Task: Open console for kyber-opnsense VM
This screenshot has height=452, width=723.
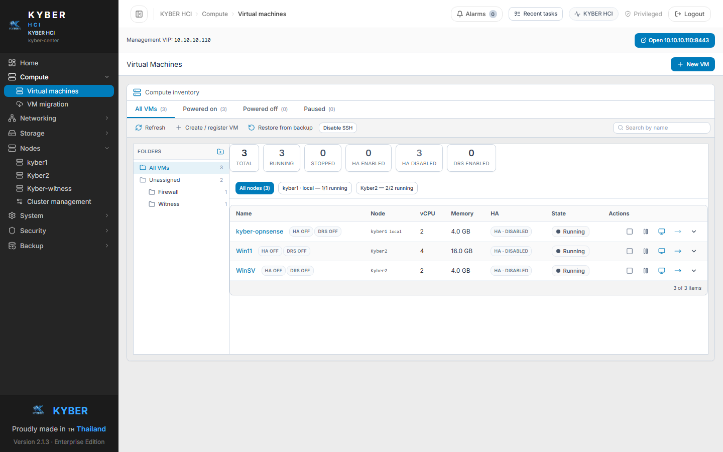Action: point(662,232)
